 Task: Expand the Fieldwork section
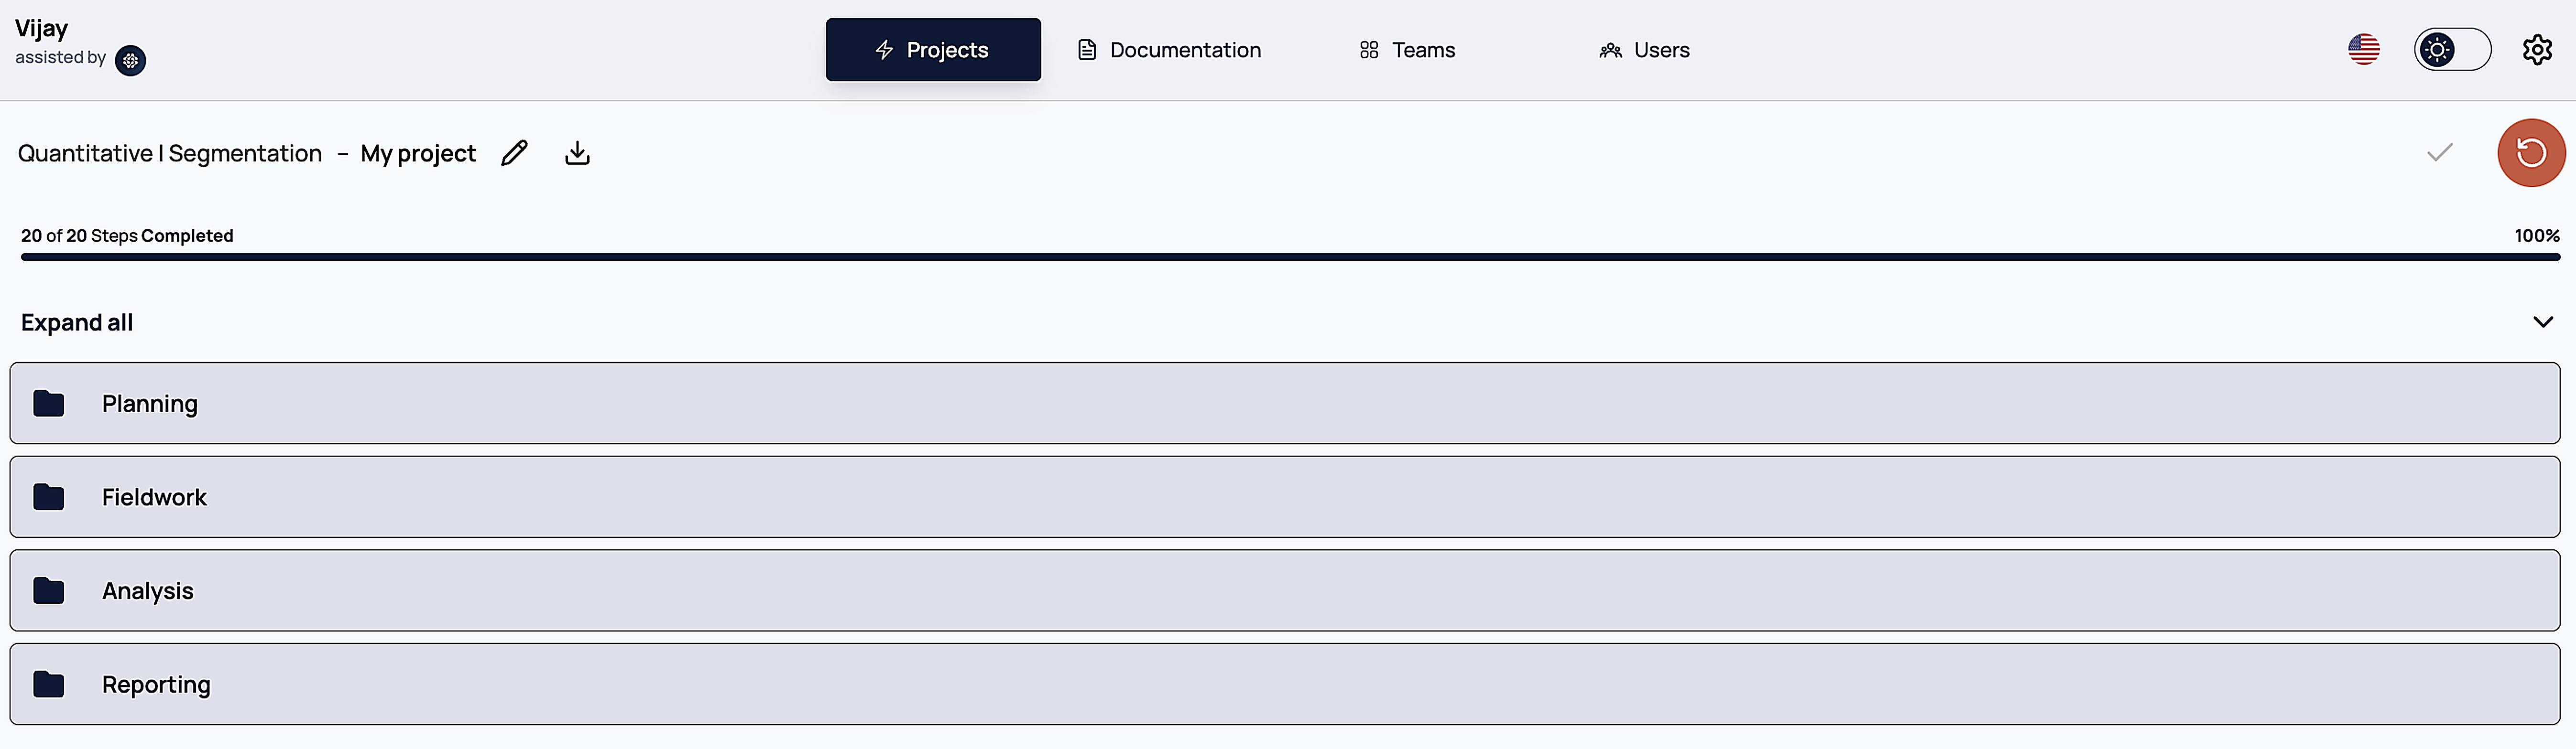(1285, 497)
